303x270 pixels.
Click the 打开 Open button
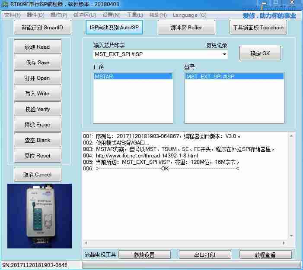tap(38, 78)
